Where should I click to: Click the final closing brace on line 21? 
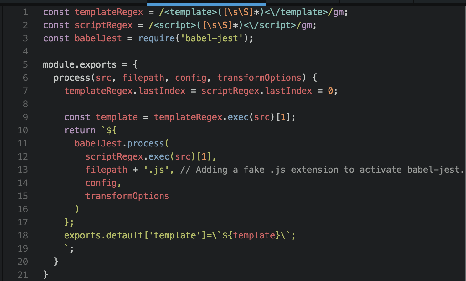(45, 274)
